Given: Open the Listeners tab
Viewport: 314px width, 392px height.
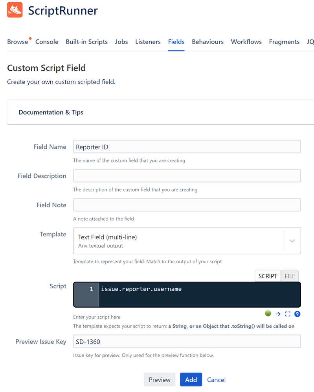Looking at the screenshot, I should [x=148, y=42].
